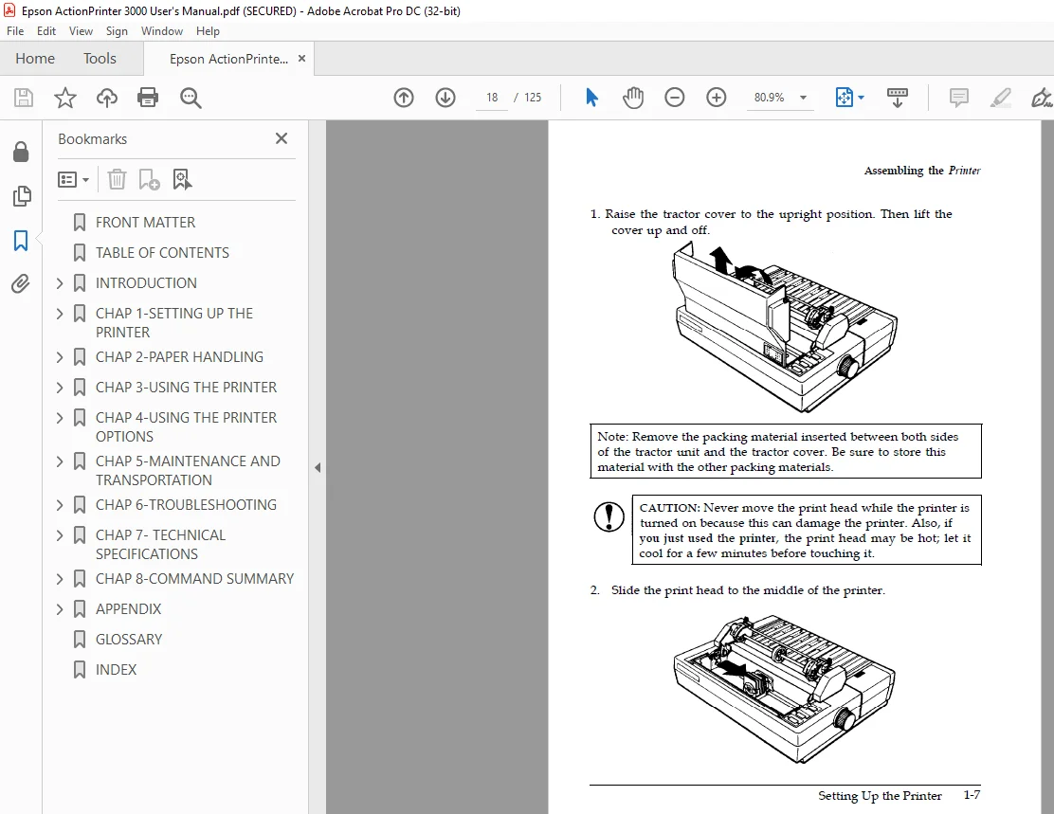The width and height of the screenshot is (1054, 814).
Task: Open the Window menu
Action: [161, 31]
